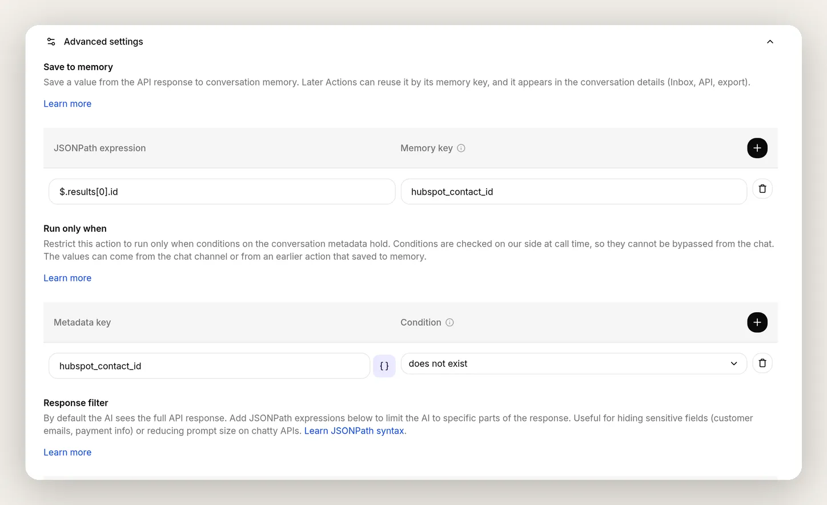
Task: Open Learn more under Response filter
Action: (x=67, y=453)
